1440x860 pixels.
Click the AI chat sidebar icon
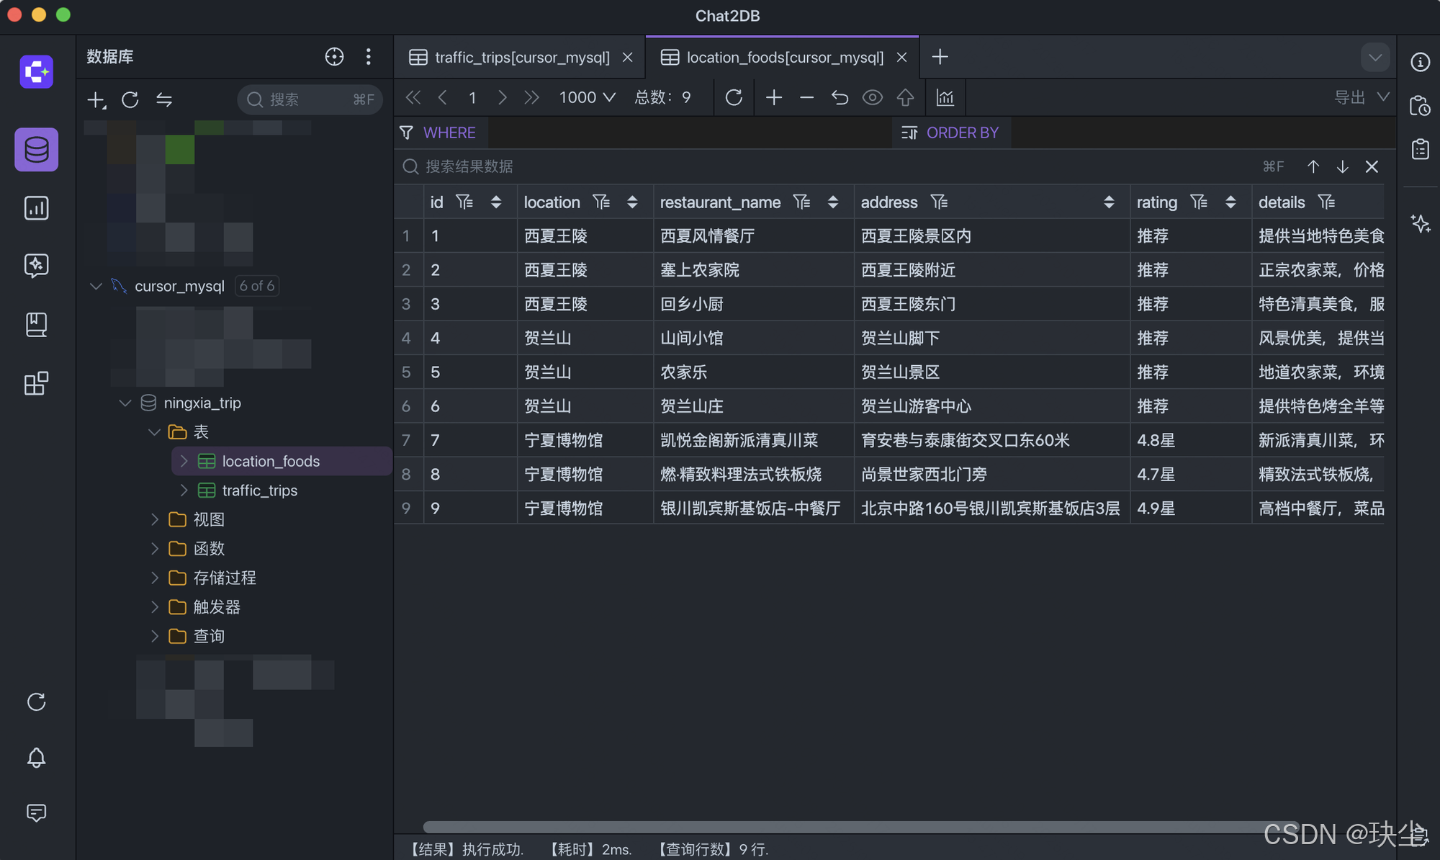point(36,266)
